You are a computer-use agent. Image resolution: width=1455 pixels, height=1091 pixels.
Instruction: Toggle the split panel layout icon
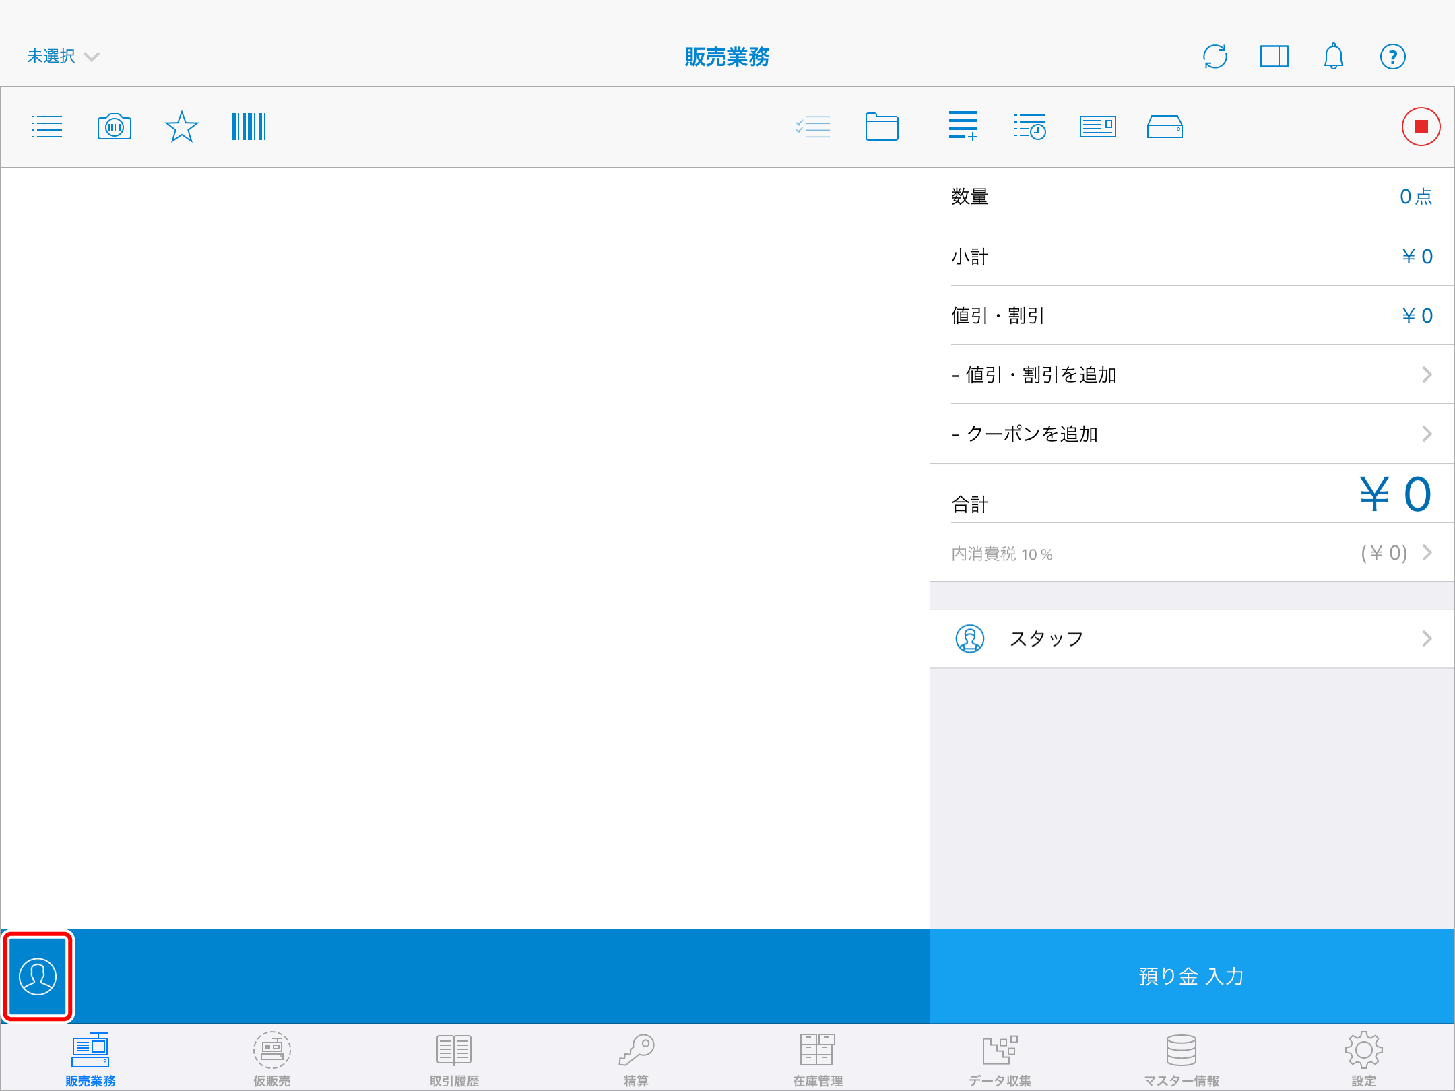tap(1274, 57)
